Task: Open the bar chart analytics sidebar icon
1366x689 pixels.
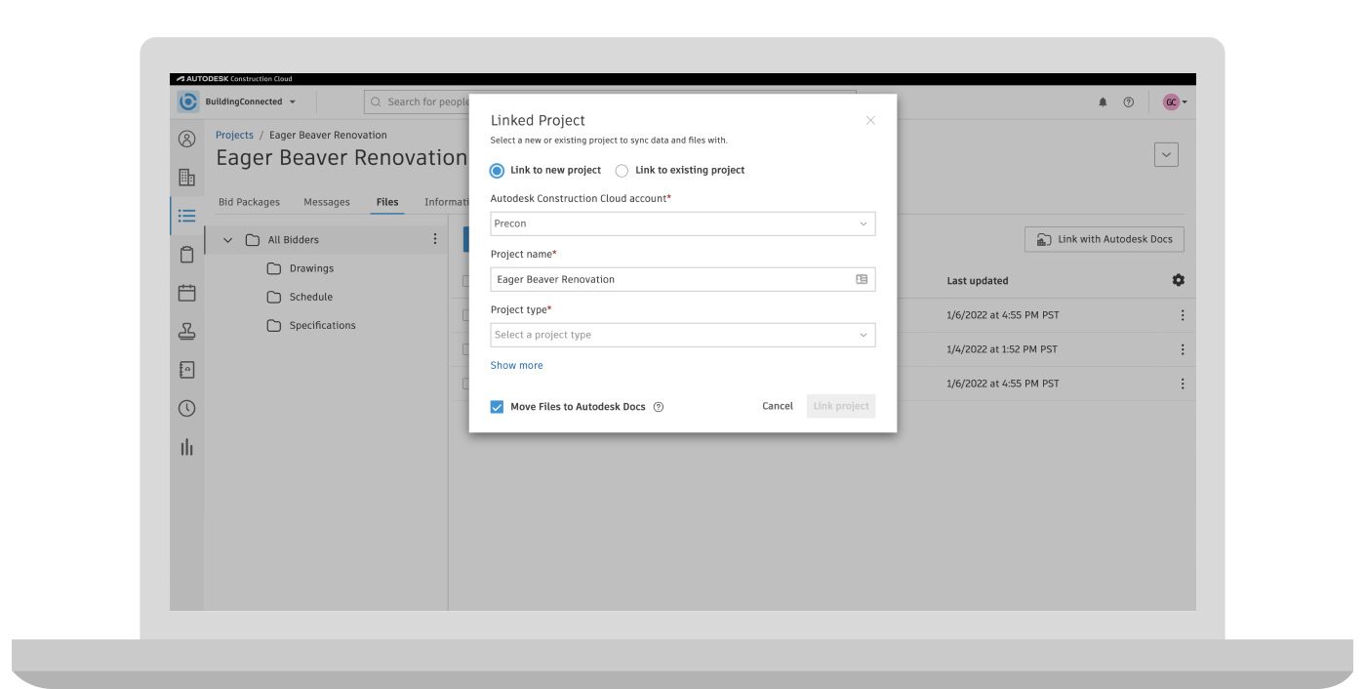Action: pyautogui.click(x=186, y=447)
